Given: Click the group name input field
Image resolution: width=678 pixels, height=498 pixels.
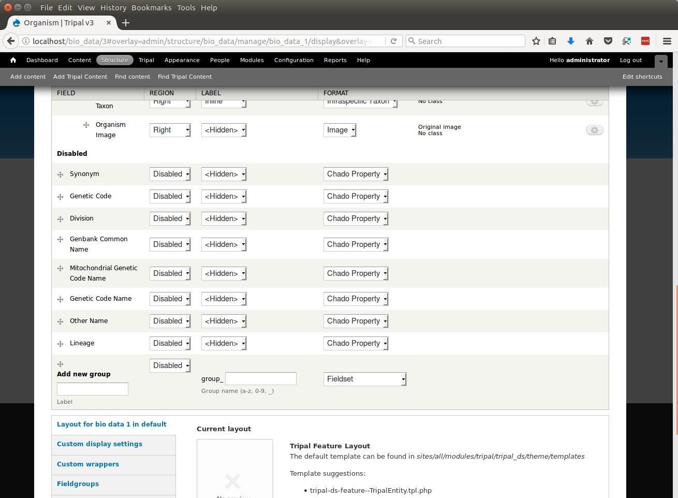Looking at the screenshot, I should click(x=261, y=379).
